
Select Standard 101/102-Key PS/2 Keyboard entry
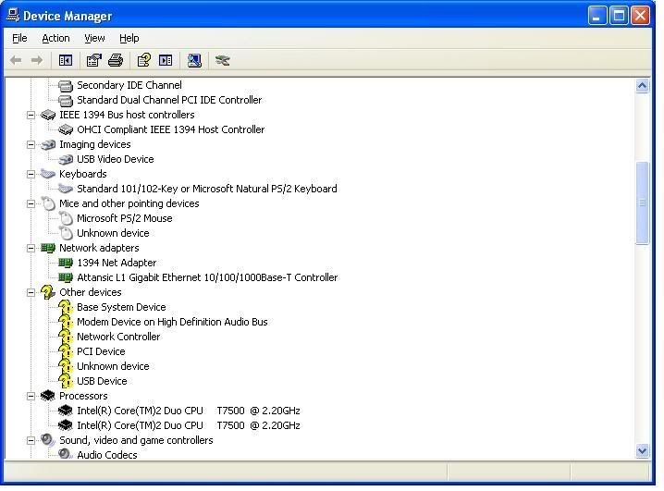(x=207, y=189)
